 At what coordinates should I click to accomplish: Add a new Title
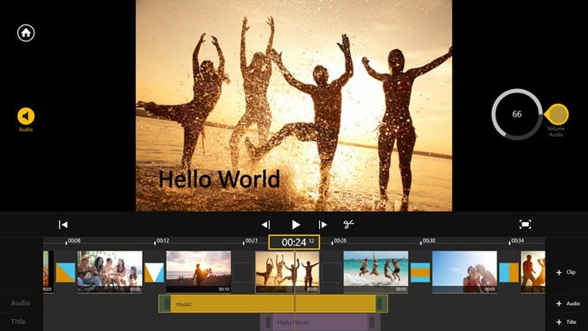(x=566, y=321)
